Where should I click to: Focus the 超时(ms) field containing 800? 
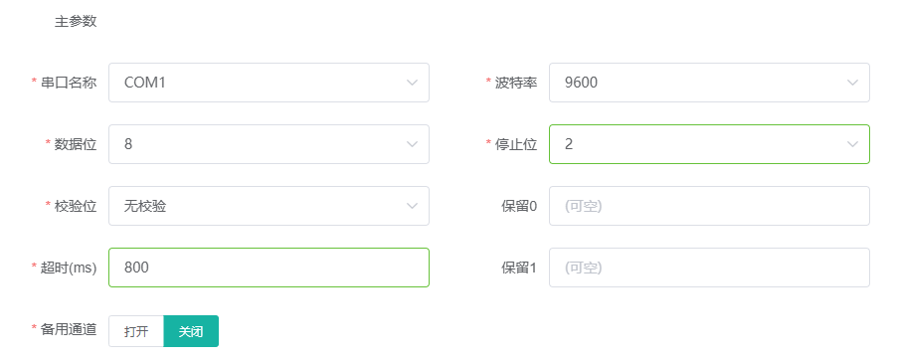pyautogui.click(x=269, y=268)
